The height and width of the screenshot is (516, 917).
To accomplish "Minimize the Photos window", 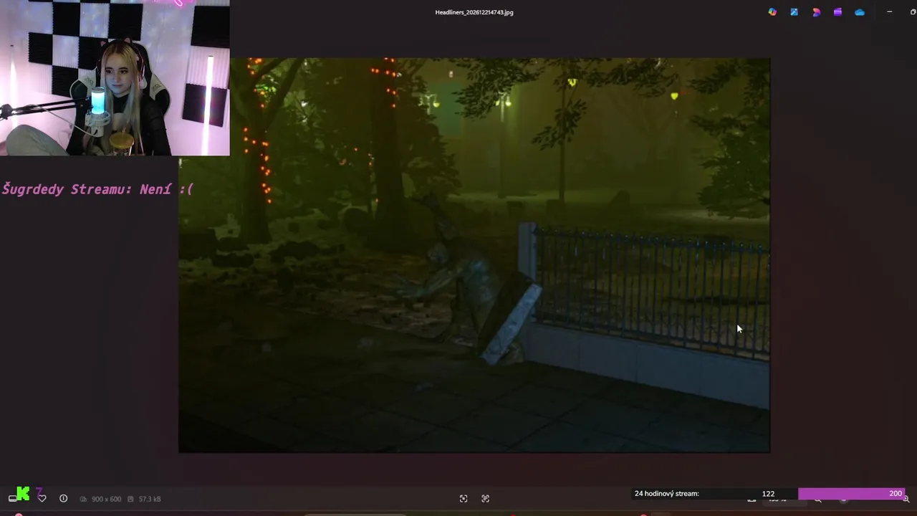I will 889,12.
